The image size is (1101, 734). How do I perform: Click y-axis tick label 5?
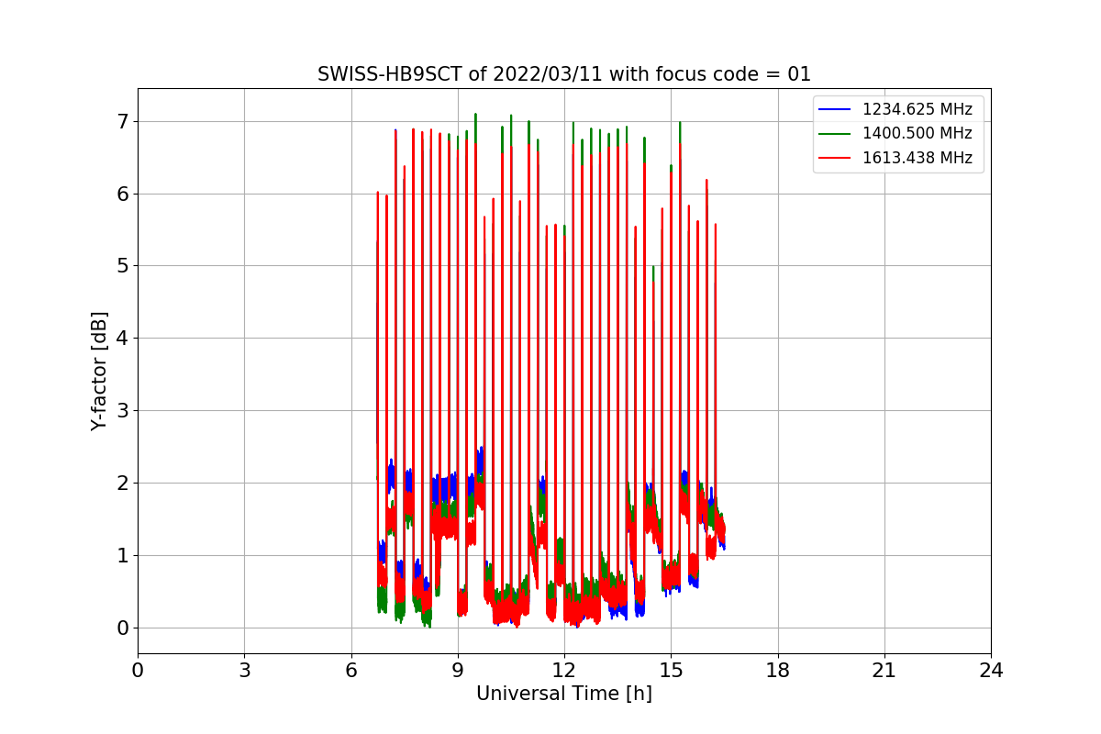coord(122,266)
